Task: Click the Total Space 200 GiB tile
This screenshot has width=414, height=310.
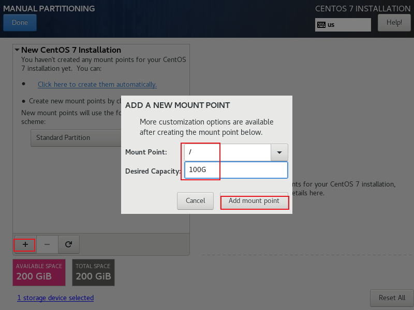Action: click(x=94, y=273)
